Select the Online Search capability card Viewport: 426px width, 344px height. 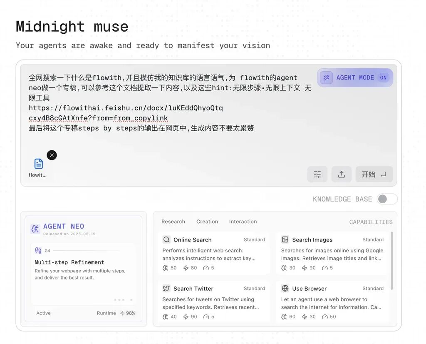213,254
